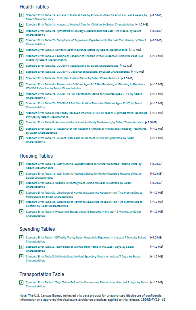The width and height of the screenshot is (196, 310).
Task: Click Excel icon for Child Vaccination Status 6a
Action: point(21,78)
